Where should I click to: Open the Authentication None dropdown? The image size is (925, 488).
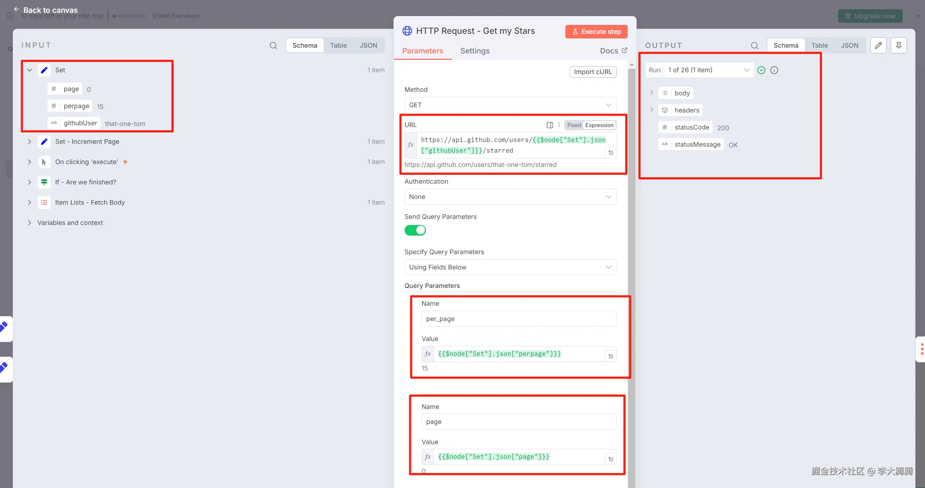tap(510, 197)
